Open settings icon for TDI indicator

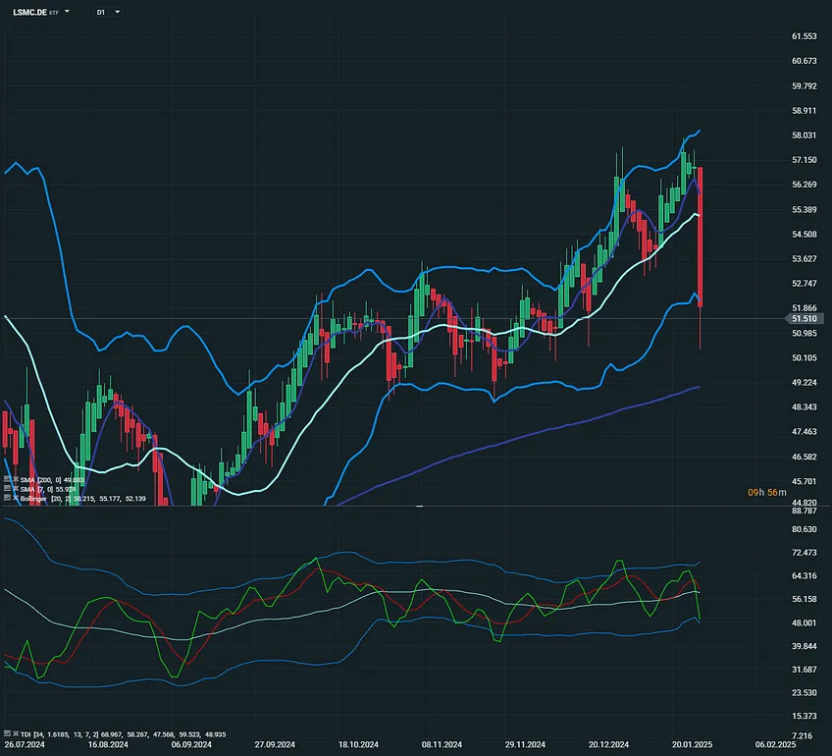tap(7, 733)
